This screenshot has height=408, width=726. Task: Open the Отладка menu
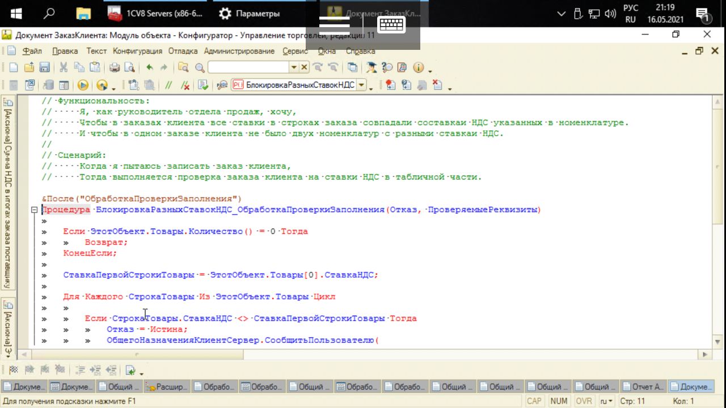pyautogui.click(x=183, y=51)
